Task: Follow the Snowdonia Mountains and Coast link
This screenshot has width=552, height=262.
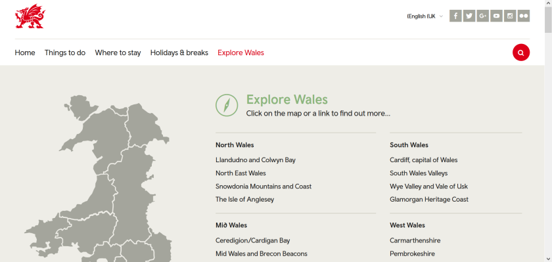Action: point(264,186)
